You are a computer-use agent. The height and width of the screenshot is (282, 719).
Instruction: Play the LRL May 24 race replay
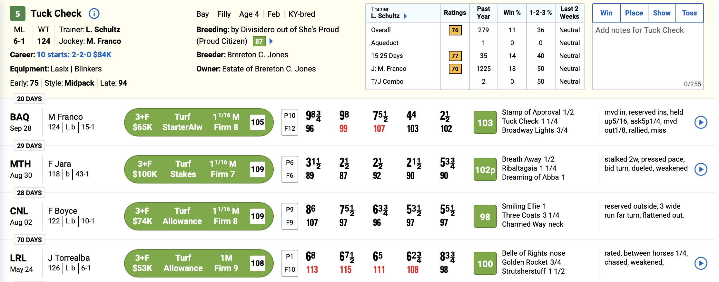[x=701, y=263]
